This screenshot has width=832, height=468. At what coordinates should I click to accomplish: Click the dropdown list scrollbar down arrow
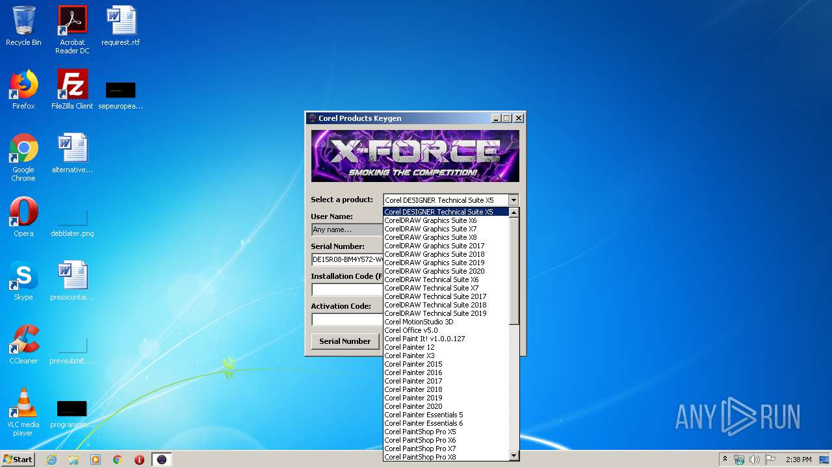[x=513, y=456]
